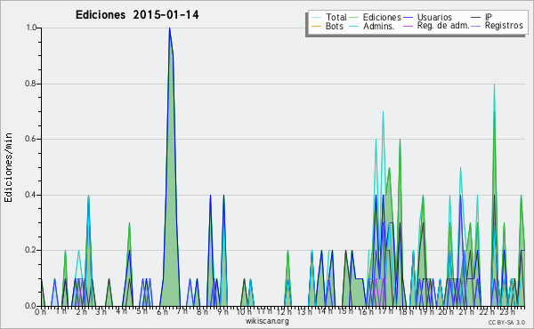The height and width of the screenshot is (329, 534).
Task: Click the orange Bots legend line swatch
Action: (x=316, y=26)
